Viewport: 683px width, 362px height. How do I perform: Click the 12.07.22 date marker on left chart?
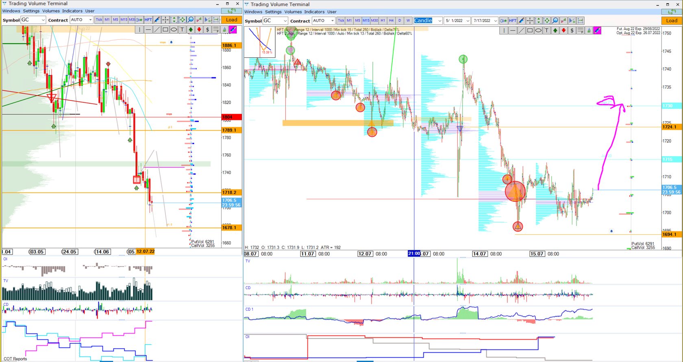145,251
